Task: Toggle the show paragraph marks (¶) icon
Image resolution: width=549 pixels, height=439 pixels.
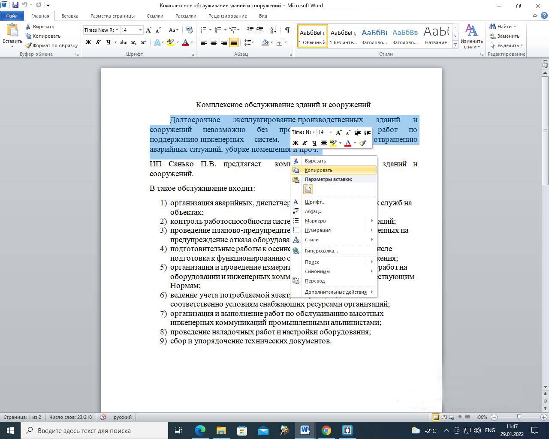Action: (287, 30)
